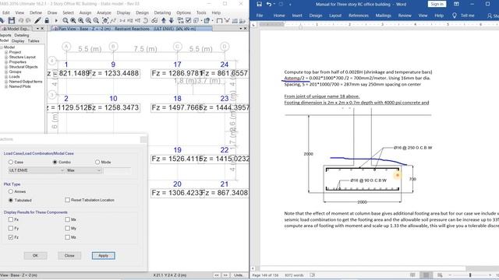Select the Case radio button
This screenshot has width=499, height=280.
11,162
